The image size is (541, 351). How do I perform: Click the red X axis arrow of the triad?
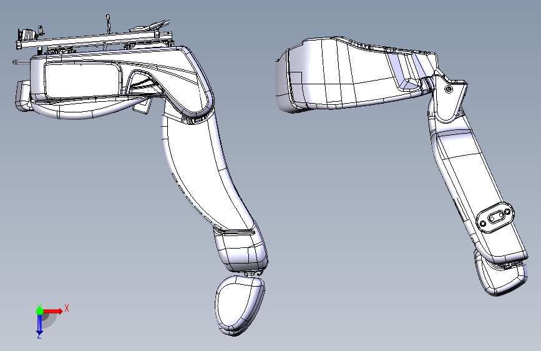click(53, 311)
